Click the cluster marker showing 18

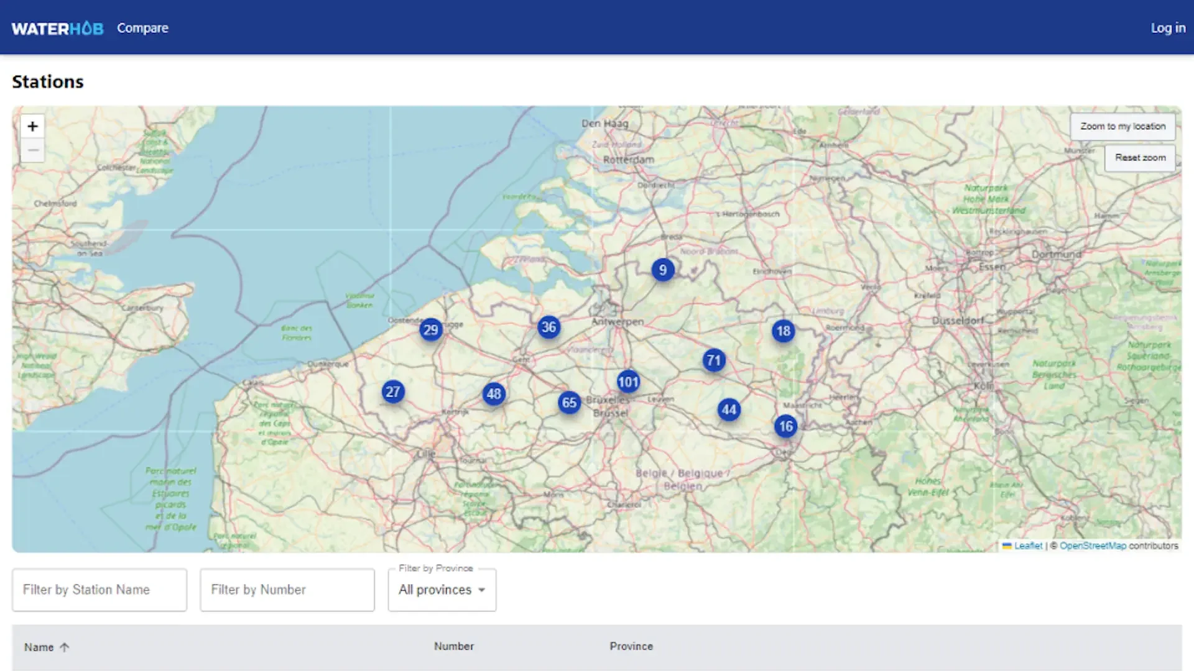(x=784, y=331)
